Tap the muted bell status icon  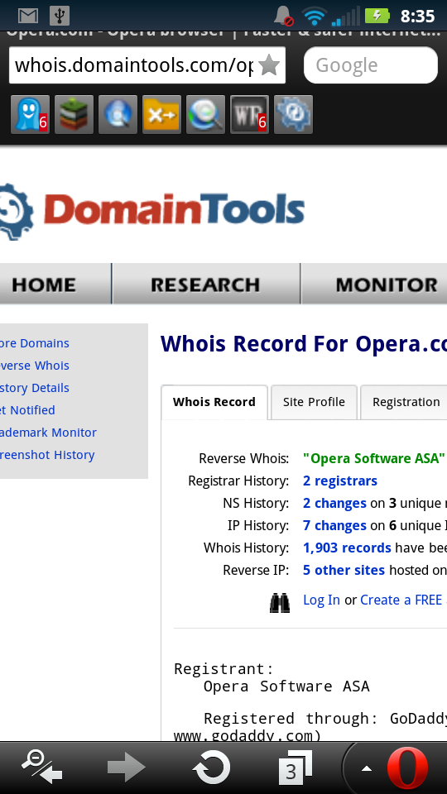pos(284,16)
